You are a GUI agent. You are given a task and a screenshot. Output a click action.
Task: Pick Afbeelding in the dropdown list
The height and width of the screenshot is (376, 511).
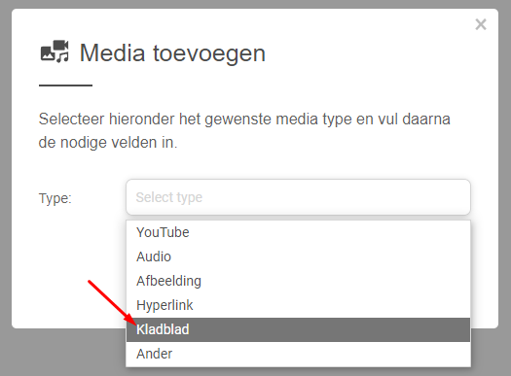tap(298, 281)
